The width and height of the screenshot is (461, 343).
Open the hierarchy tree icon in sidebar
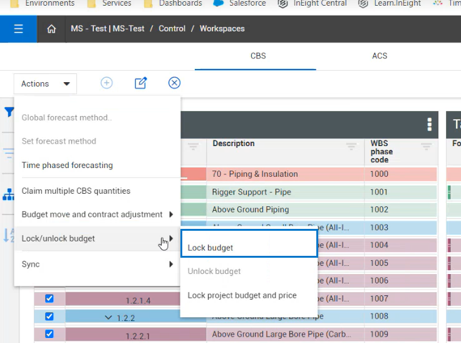(8, 195)
